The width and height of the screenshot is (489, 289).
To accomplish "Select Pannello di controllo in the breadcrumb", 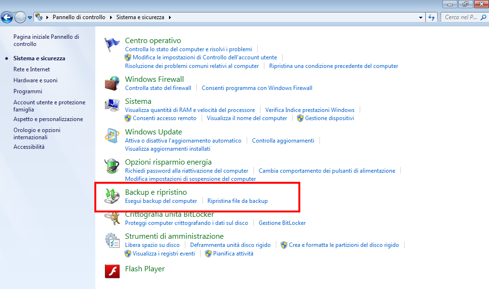I will (79, 17).
